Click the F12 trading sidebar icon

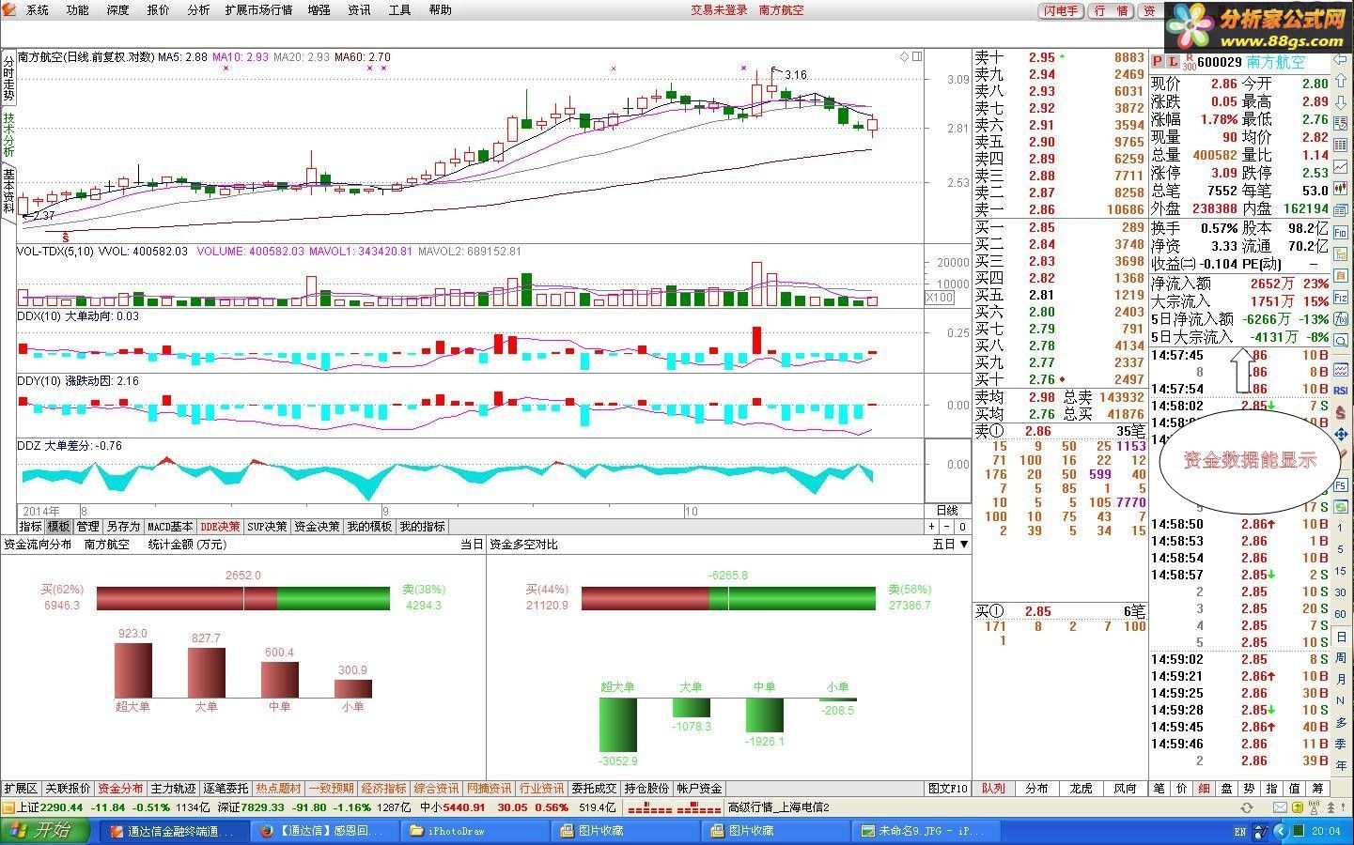click(1341, 298)
